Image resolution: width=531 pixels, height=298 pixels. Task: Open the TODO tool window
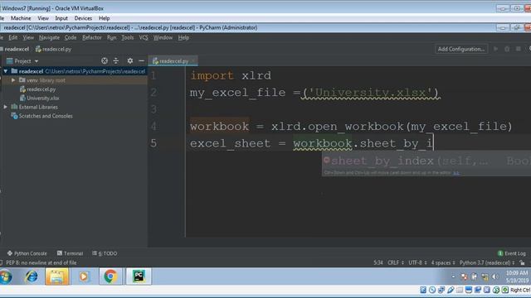[x=105, y=253]
